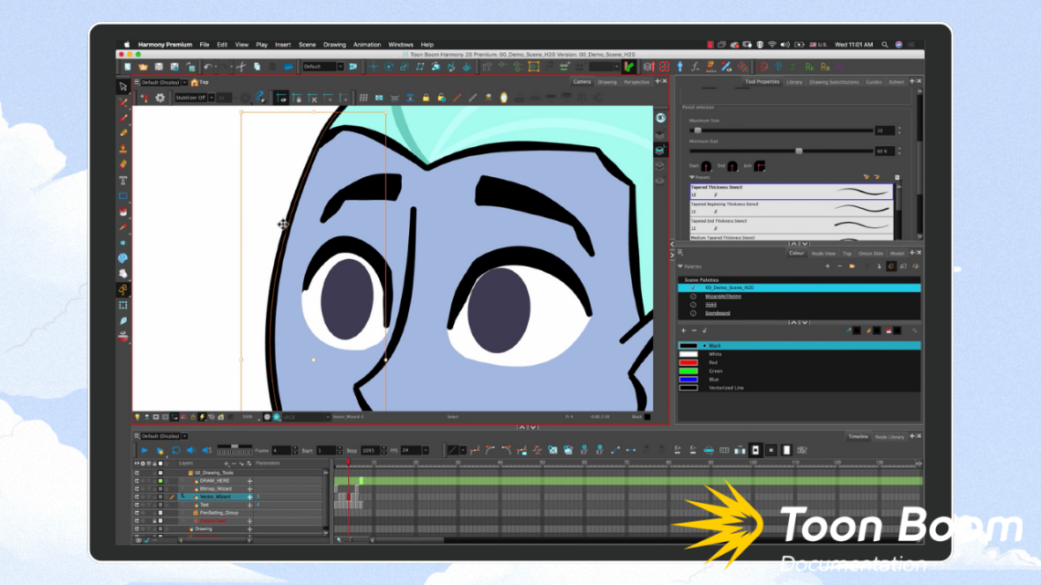Toggle the sound speaker icon in Timeline
Viewport: 1041px width, 585px height.
[x=191, y=450]
